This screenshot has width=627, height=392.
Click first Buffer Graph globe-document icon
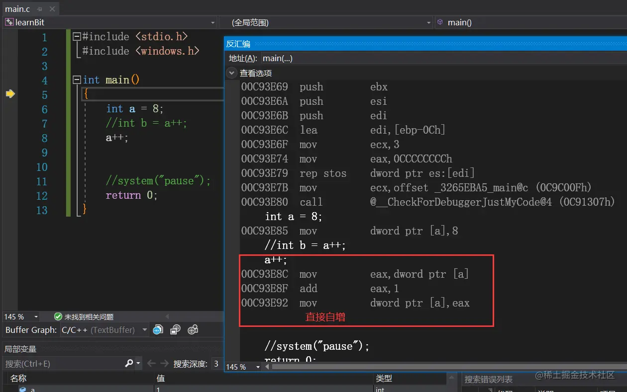pyautogui.click(x=158, y=329)
